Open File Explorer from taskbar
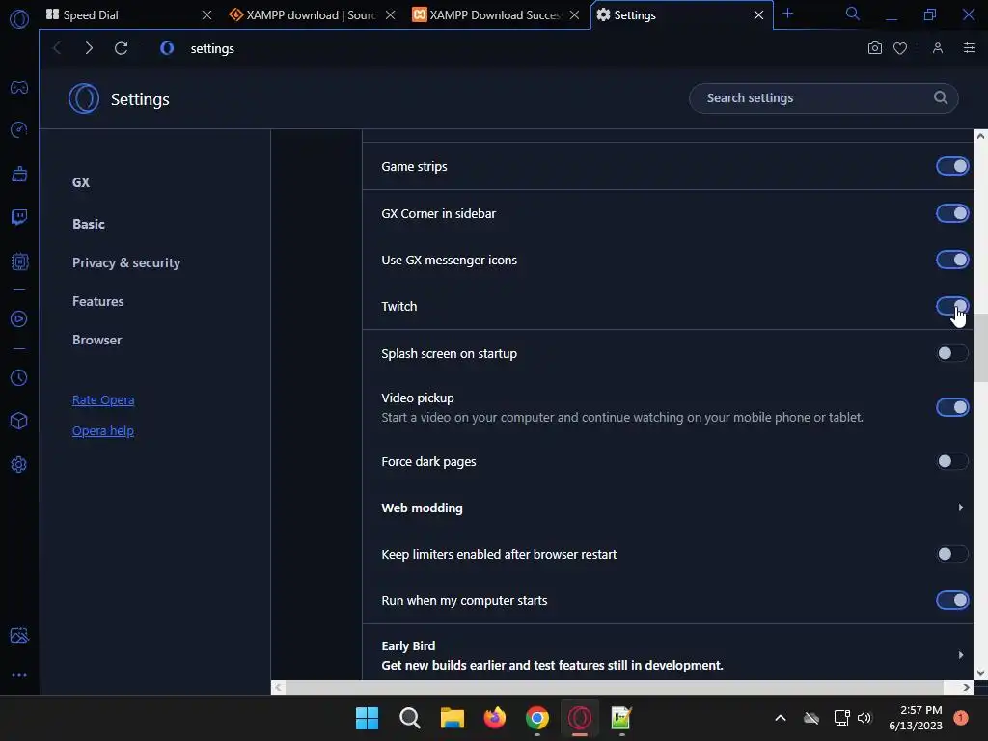 (452, 718)
